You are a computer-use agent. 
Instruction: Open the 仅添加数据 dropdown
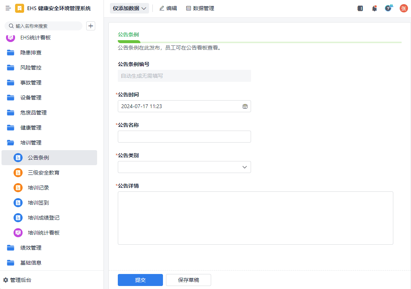[x=129, y=8]
